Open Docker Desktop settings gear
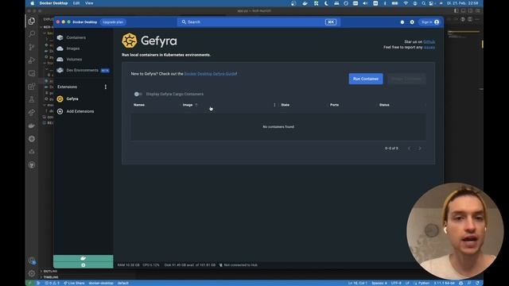Image resolution: width=509 pixels, height=286 pixels. (x=412, y=22)
